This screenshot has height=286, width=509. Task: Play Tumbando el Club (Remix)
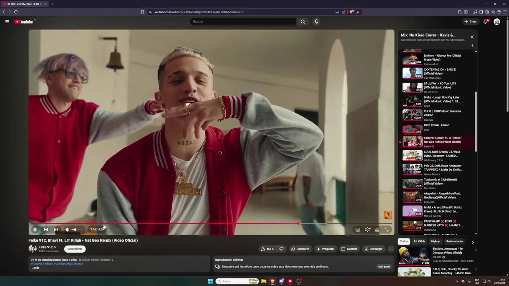[437, 183]
